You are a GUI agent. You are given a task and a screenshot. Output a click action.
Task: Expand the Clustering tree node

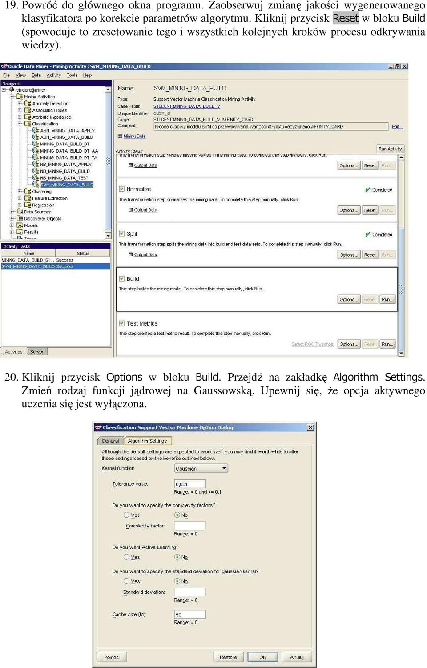20,192
